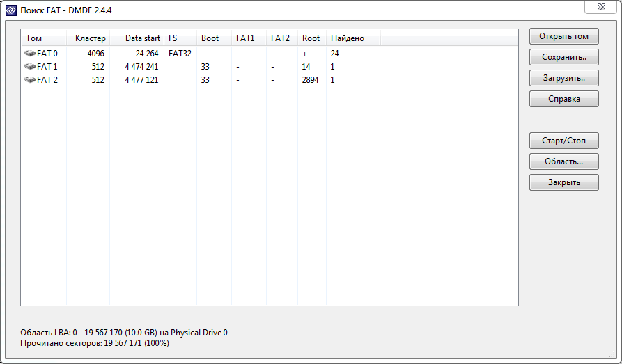
Task: Click the FS column header
Action: 180,38
